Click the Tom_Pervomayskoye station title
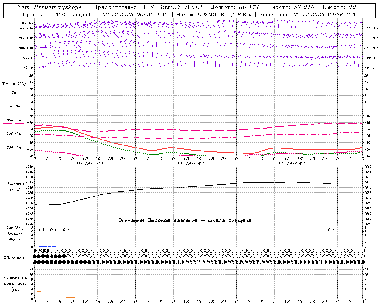The image size is (380, 304). [x=50, y=7]
